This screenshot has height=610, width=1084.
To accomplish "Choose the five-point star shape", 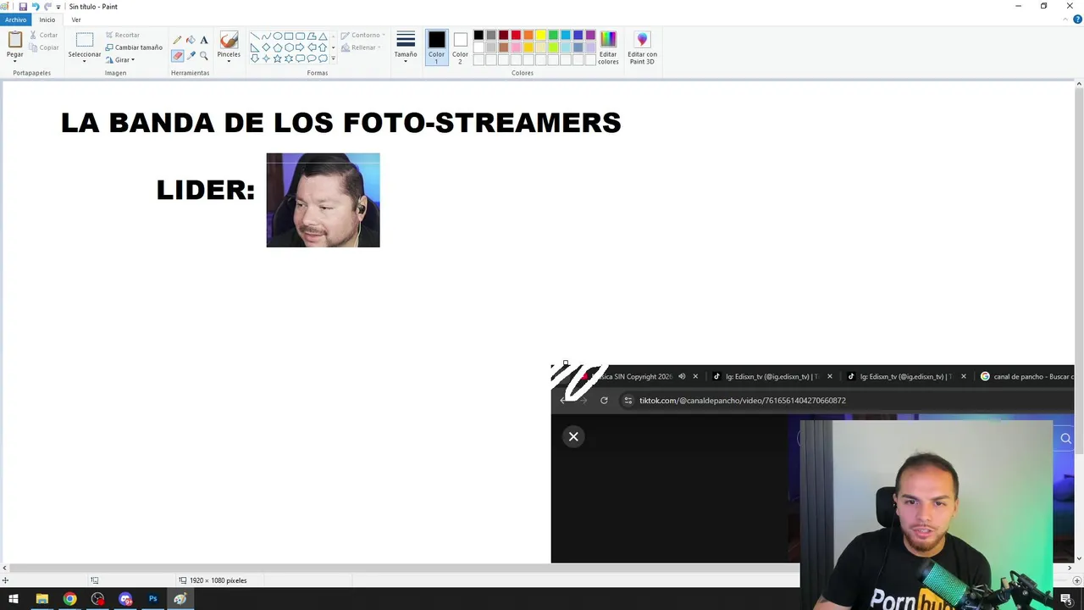I will coord(277,58).
